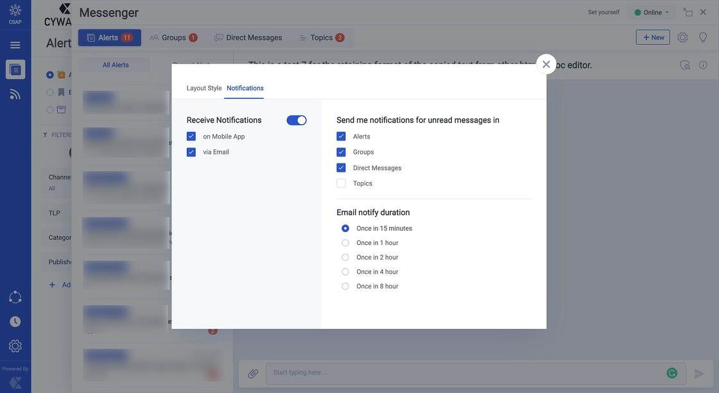This screenshot has height=393, width=719.
Task: Open Messenger settings gear icon
Action: coord(682,38)
